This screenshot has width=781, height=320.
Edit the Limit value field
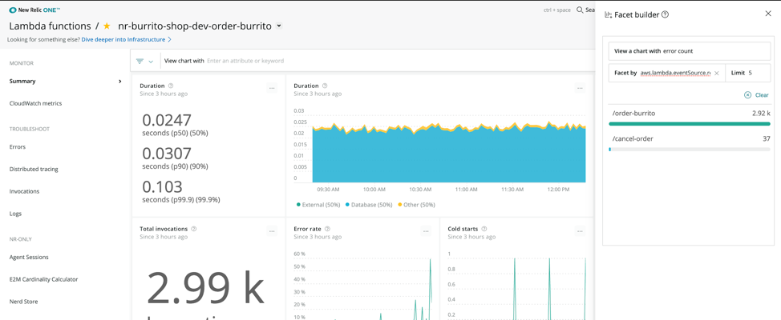(x=748, y=73)
